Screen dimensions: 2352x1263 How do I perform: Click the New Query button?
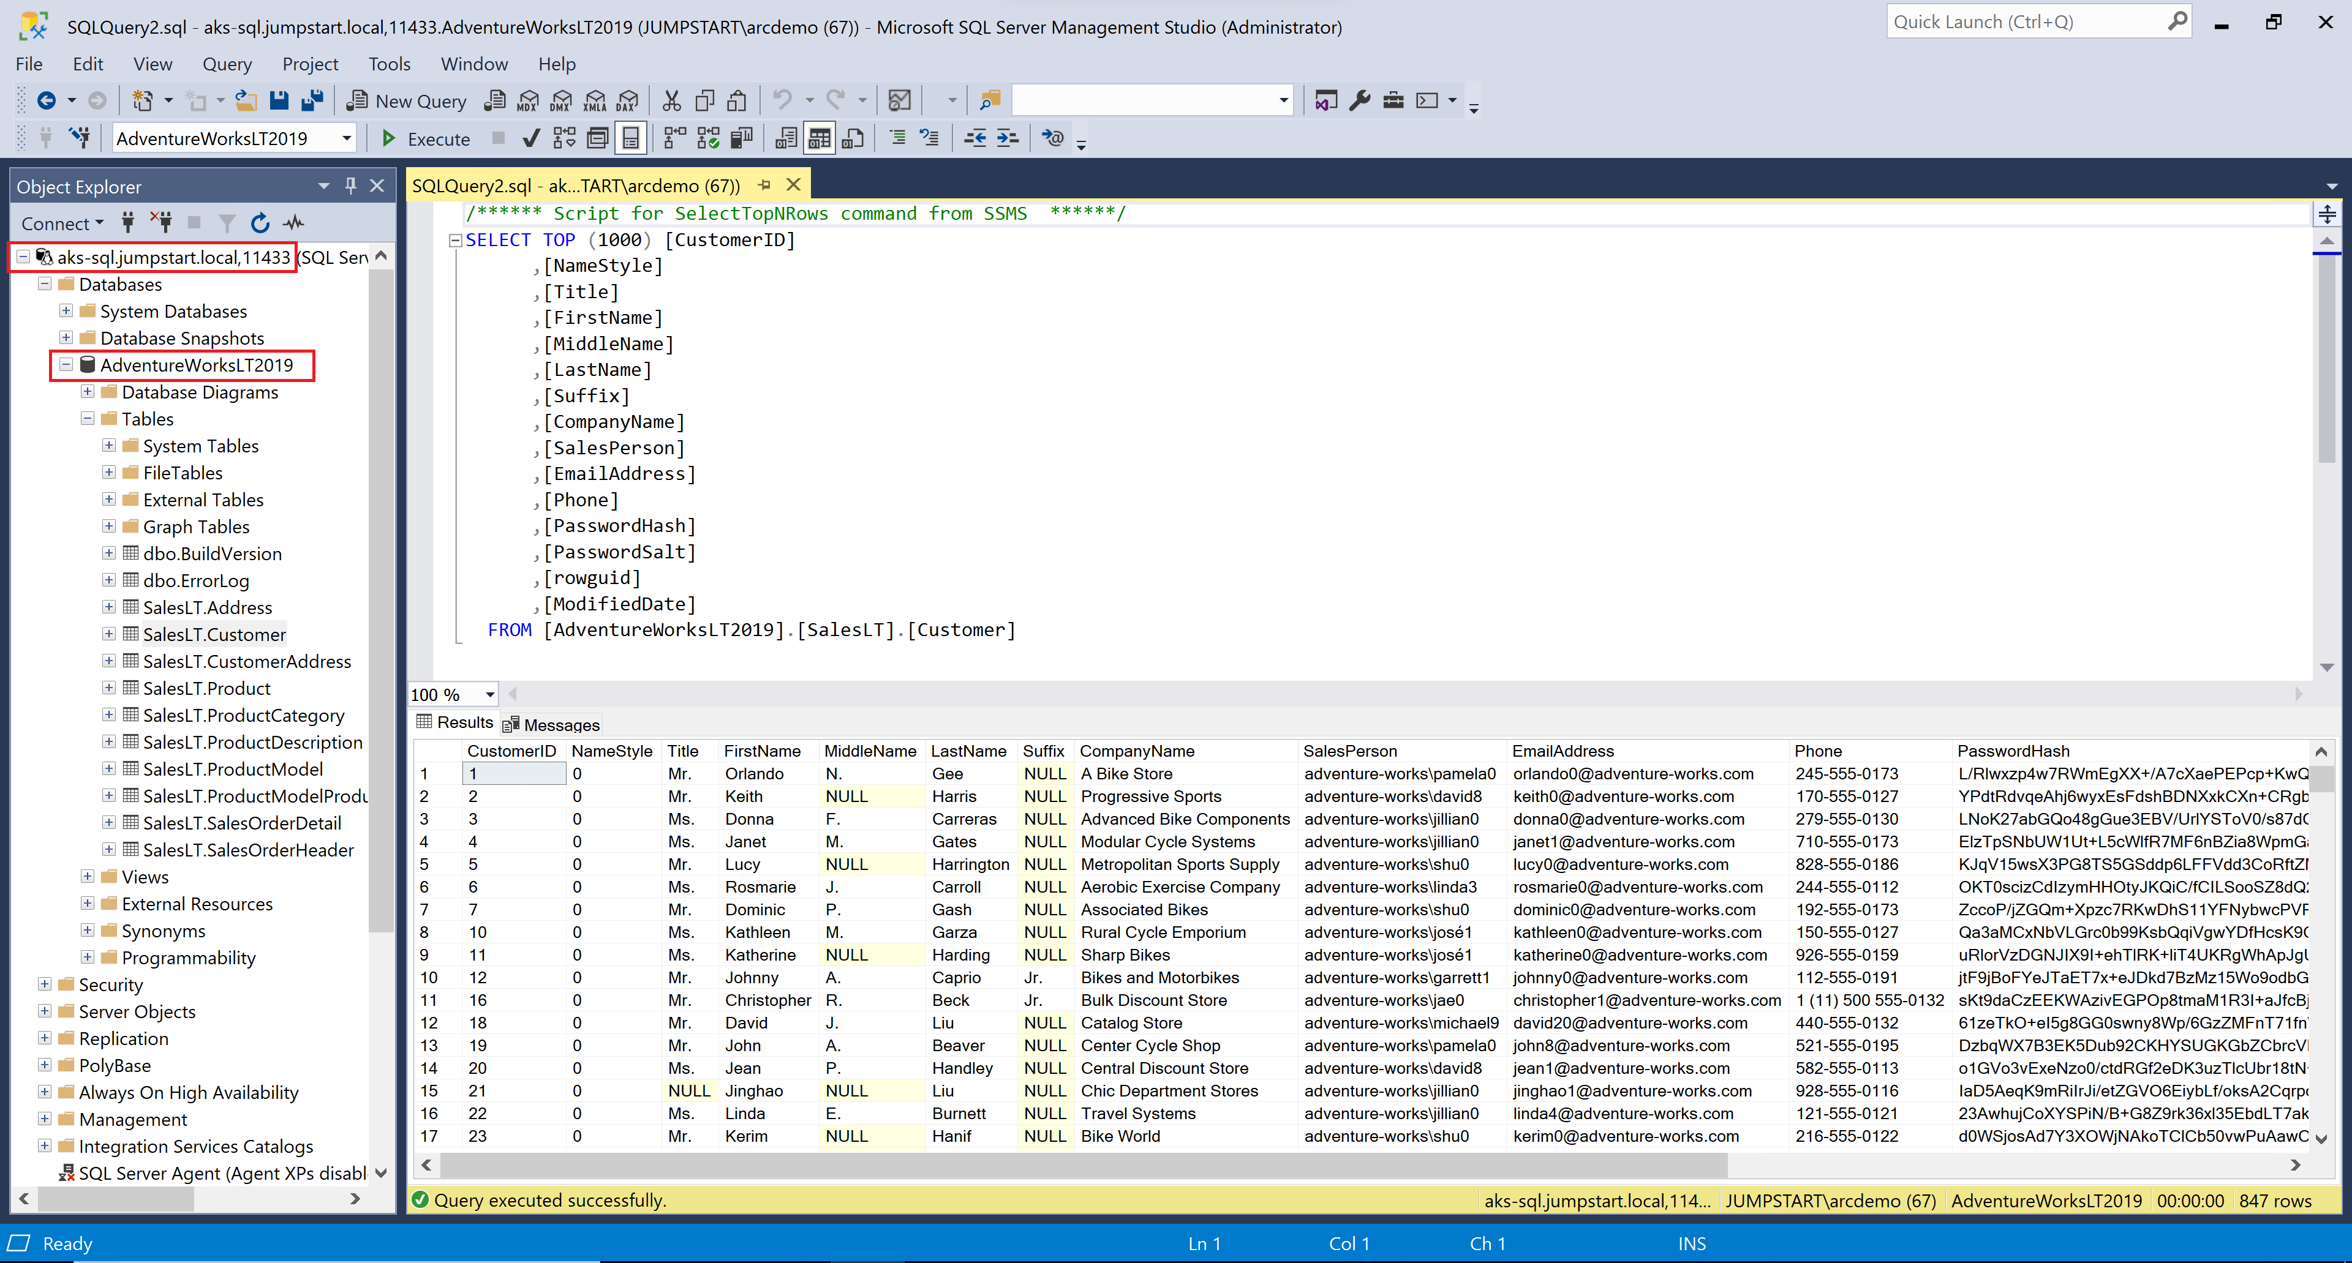(407, 100)
